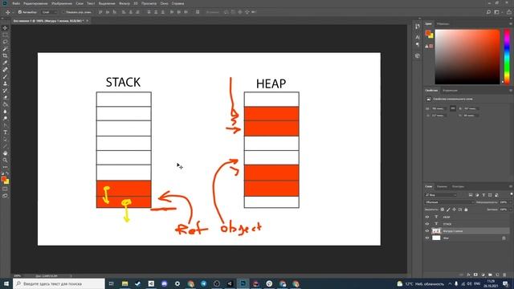Delete layer trash button

tap(504, 275)
